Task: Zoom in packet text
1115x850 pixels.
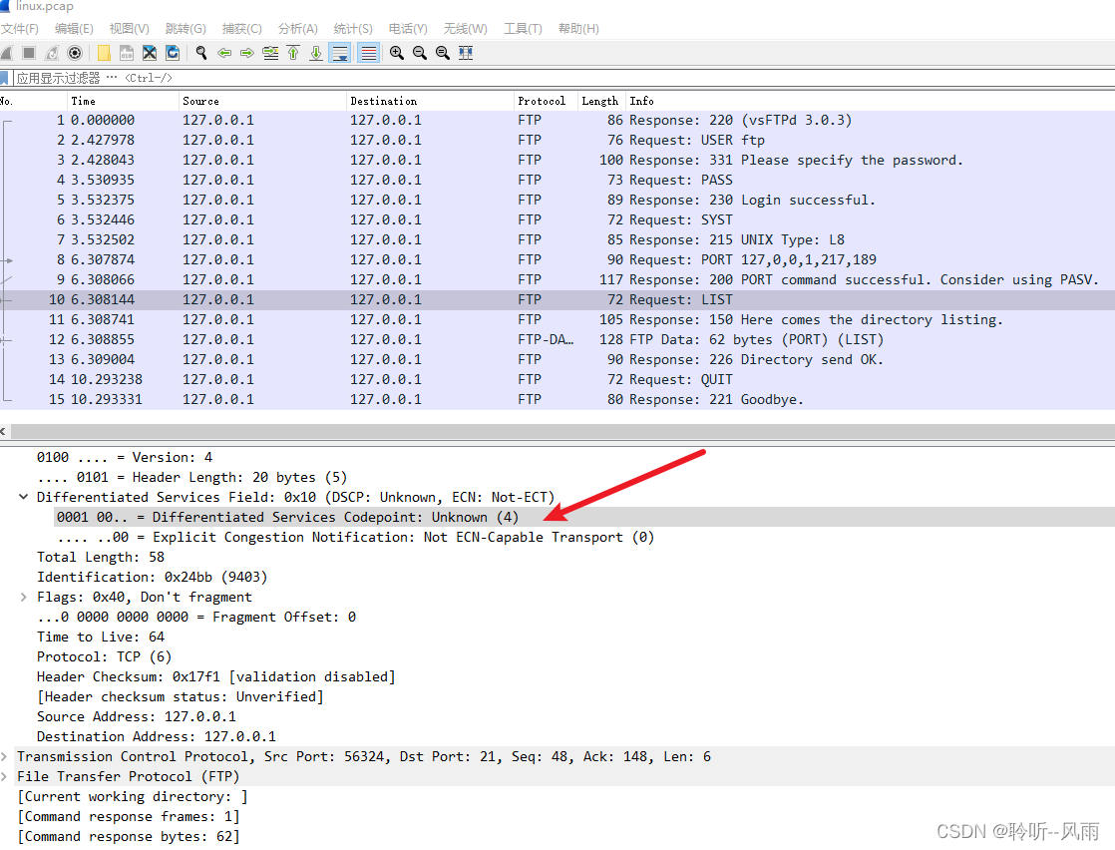Action: [x=397, y=53]
